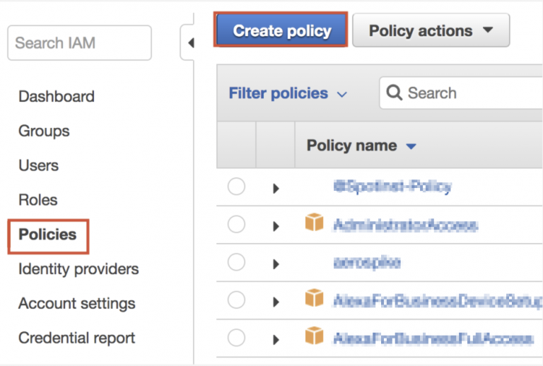Click the magnifier icon in policy search
The height and width of the screenshot is (366, 543).
tap(395, 93)
